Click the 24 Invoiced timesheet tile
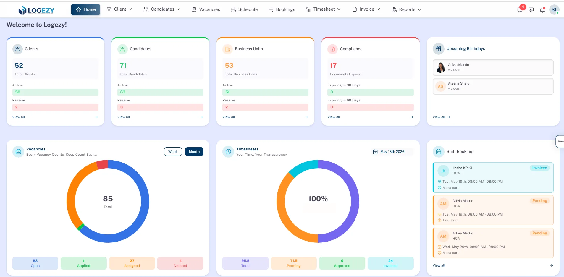The height and width of the screenshot is (277, 564). pos(391,263)
